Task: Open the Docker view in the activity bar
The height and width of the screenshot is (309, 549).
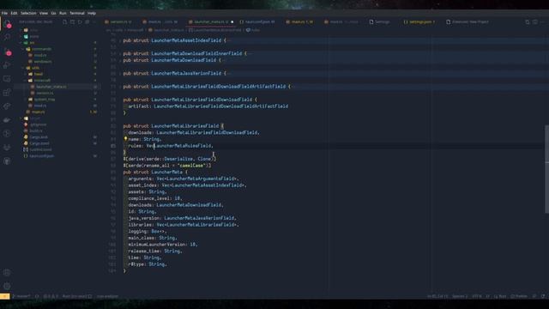Action: (x=7, y=120)
